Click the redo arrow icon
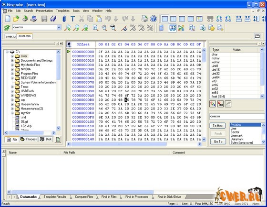 coord(125,19)
